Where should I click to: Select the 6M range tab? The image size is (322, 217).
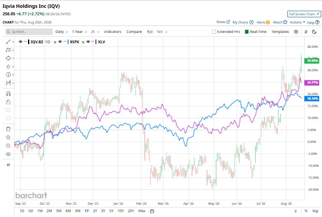68,211
